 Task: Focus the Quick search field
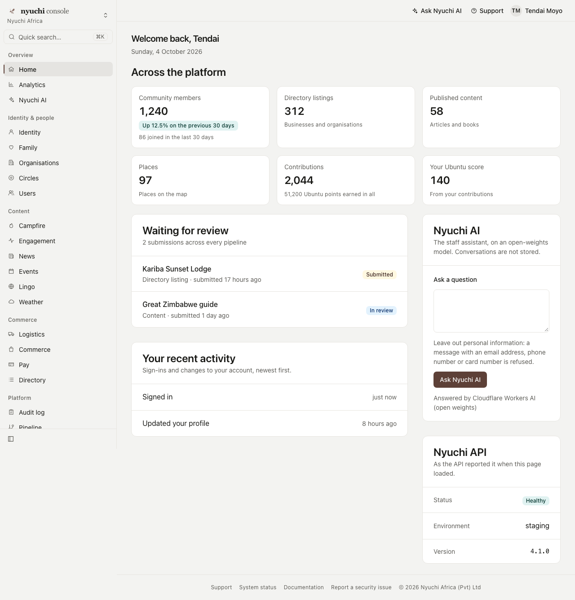pos(58,37)
